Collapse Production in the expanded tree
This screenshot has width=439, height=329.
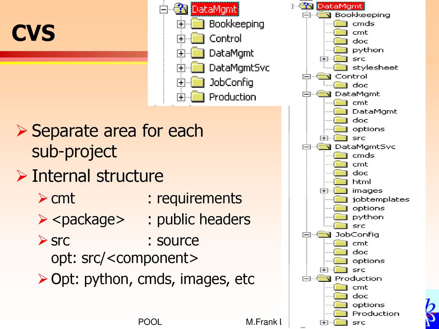pos(307,278)
